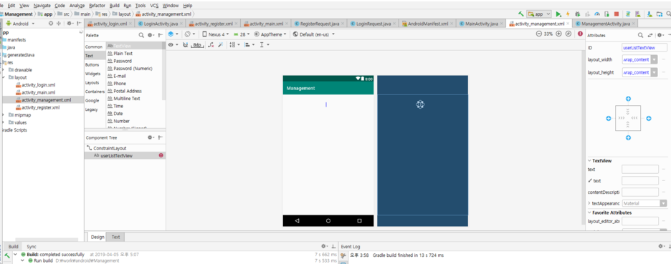Open View Options eye dropdown
Screen dimensions: 671x264
coord(173,44)
